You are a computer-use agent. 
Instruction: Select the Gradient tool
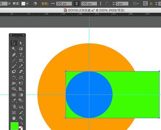(21, 95)
